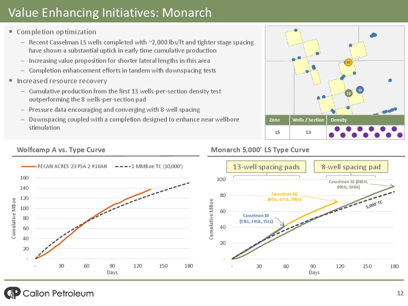Click the Wolfcamp A vs. Type Curve heading

(61, 150)
